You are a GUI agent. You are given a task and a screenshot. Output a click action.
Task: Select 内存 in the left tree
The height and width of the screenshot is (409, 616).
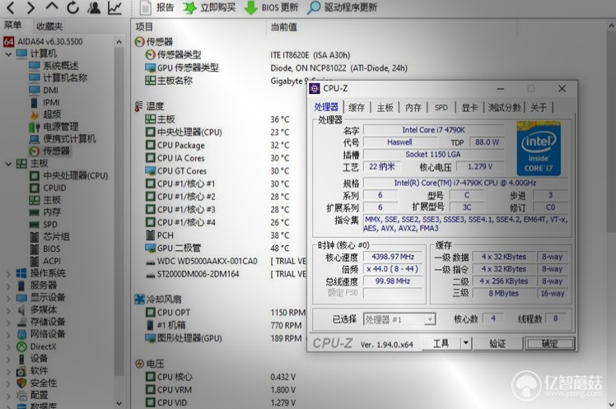point(45,212)
